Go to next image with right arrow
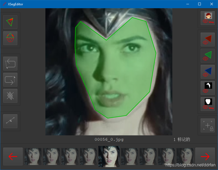This screenshot has height=170, width=218. [x=205, y=157]
